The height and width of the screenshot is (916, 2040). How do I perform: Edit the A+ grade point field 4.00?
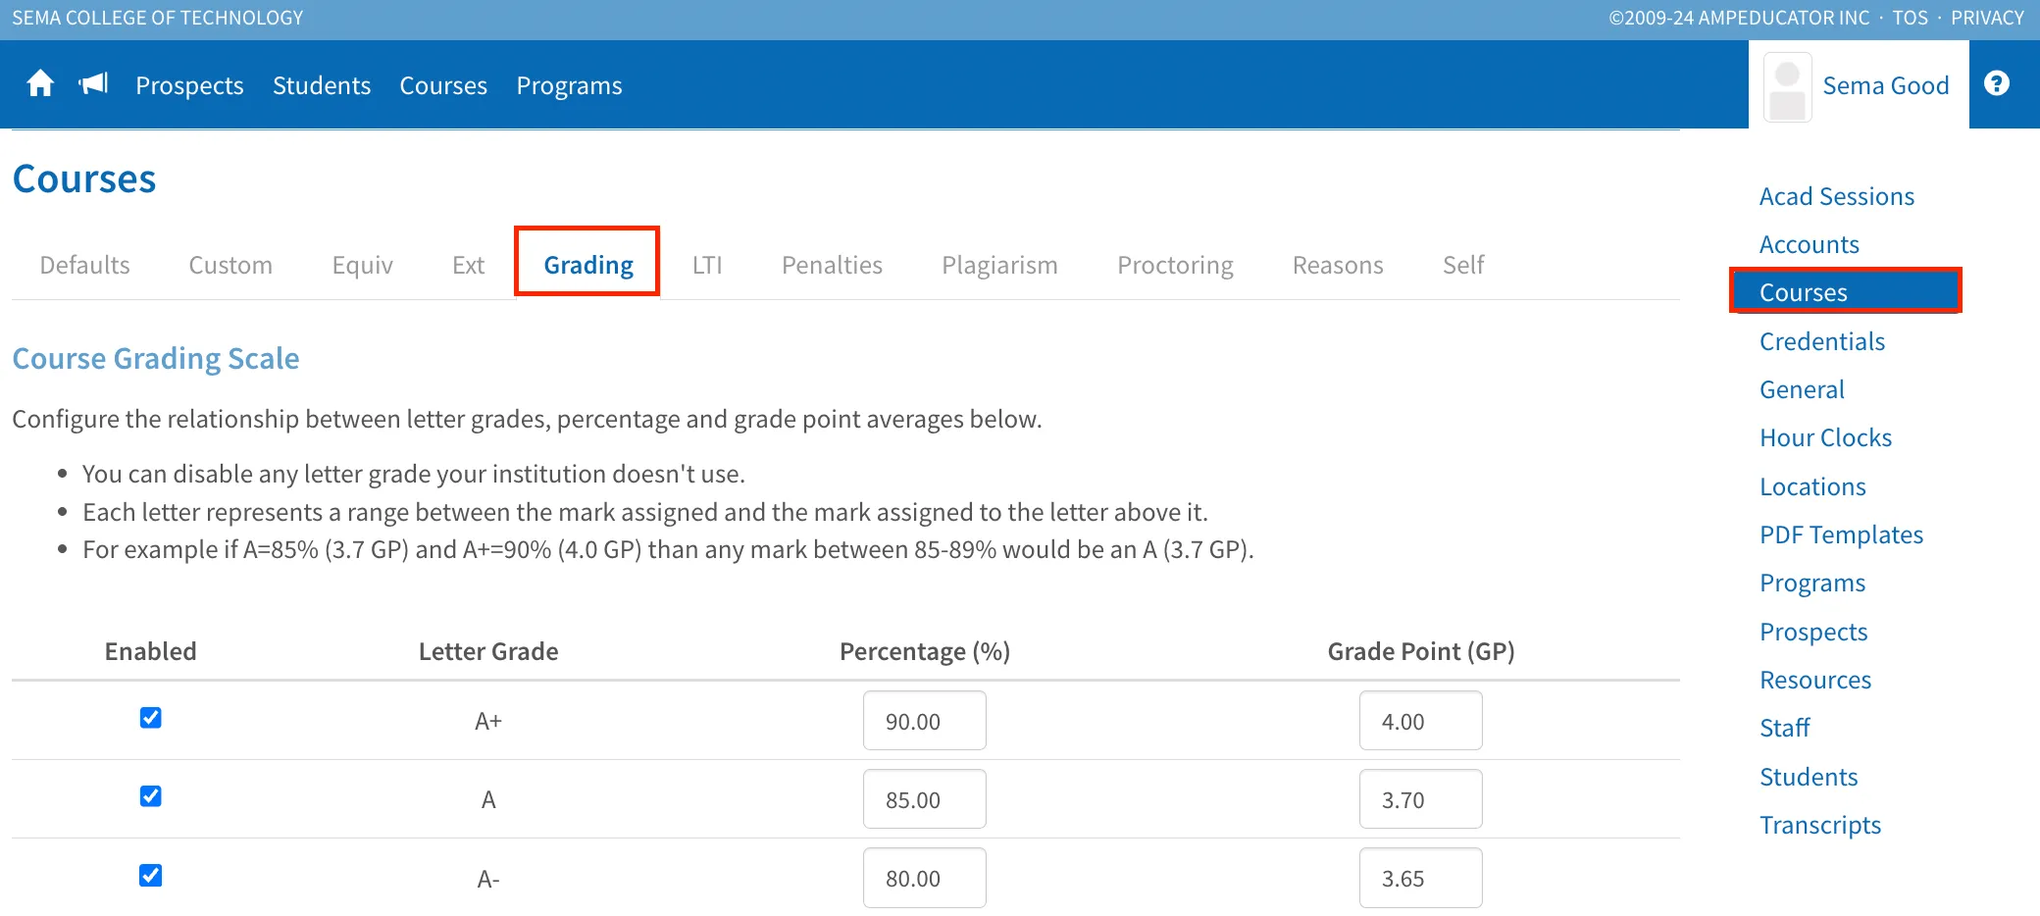[1420, 721]
